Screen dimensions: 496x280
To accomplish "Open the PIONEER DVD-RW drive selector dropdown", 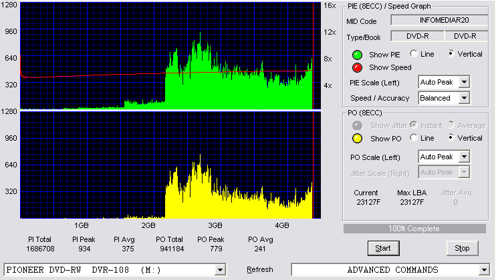I will (220, 270).
